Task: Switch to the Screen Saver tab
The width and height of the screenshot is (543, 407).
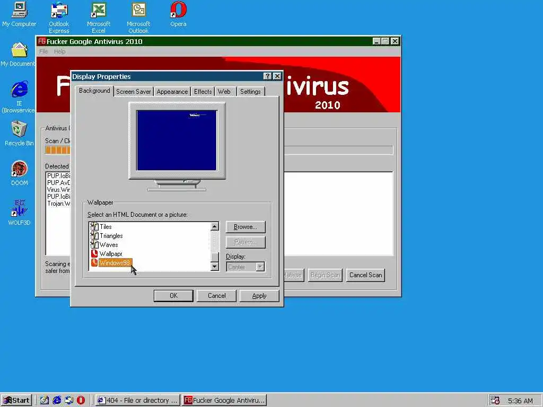Action: point(133,92)
